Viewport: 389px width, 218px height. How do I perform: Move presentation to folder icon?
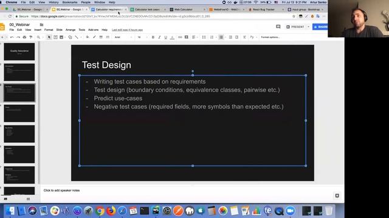(41, 24)
